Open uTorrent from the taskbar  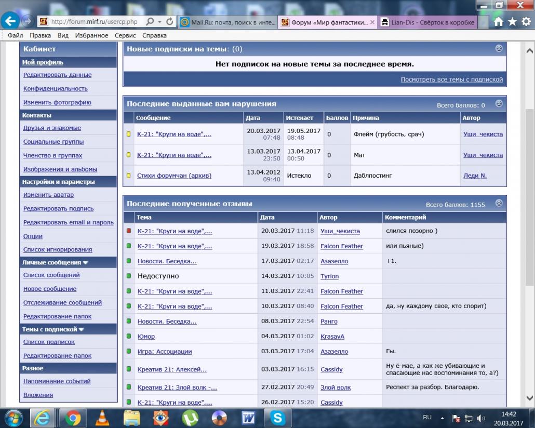click(190, 417)
